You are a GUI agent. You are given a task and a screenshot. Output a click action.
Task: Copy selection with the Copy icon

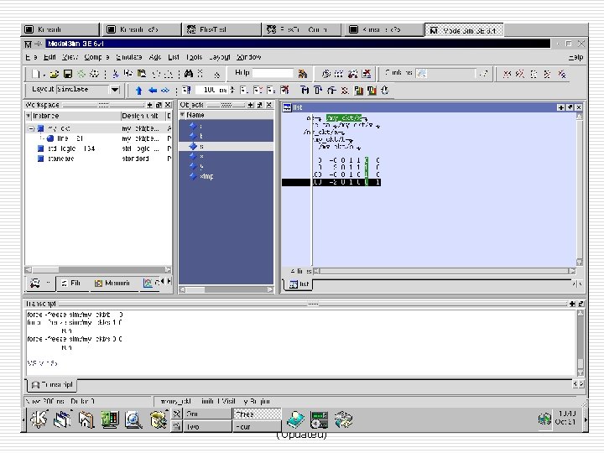pos(128,74)
